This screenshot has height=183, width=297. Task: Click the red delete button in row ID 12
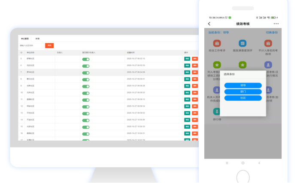(195, 106)
